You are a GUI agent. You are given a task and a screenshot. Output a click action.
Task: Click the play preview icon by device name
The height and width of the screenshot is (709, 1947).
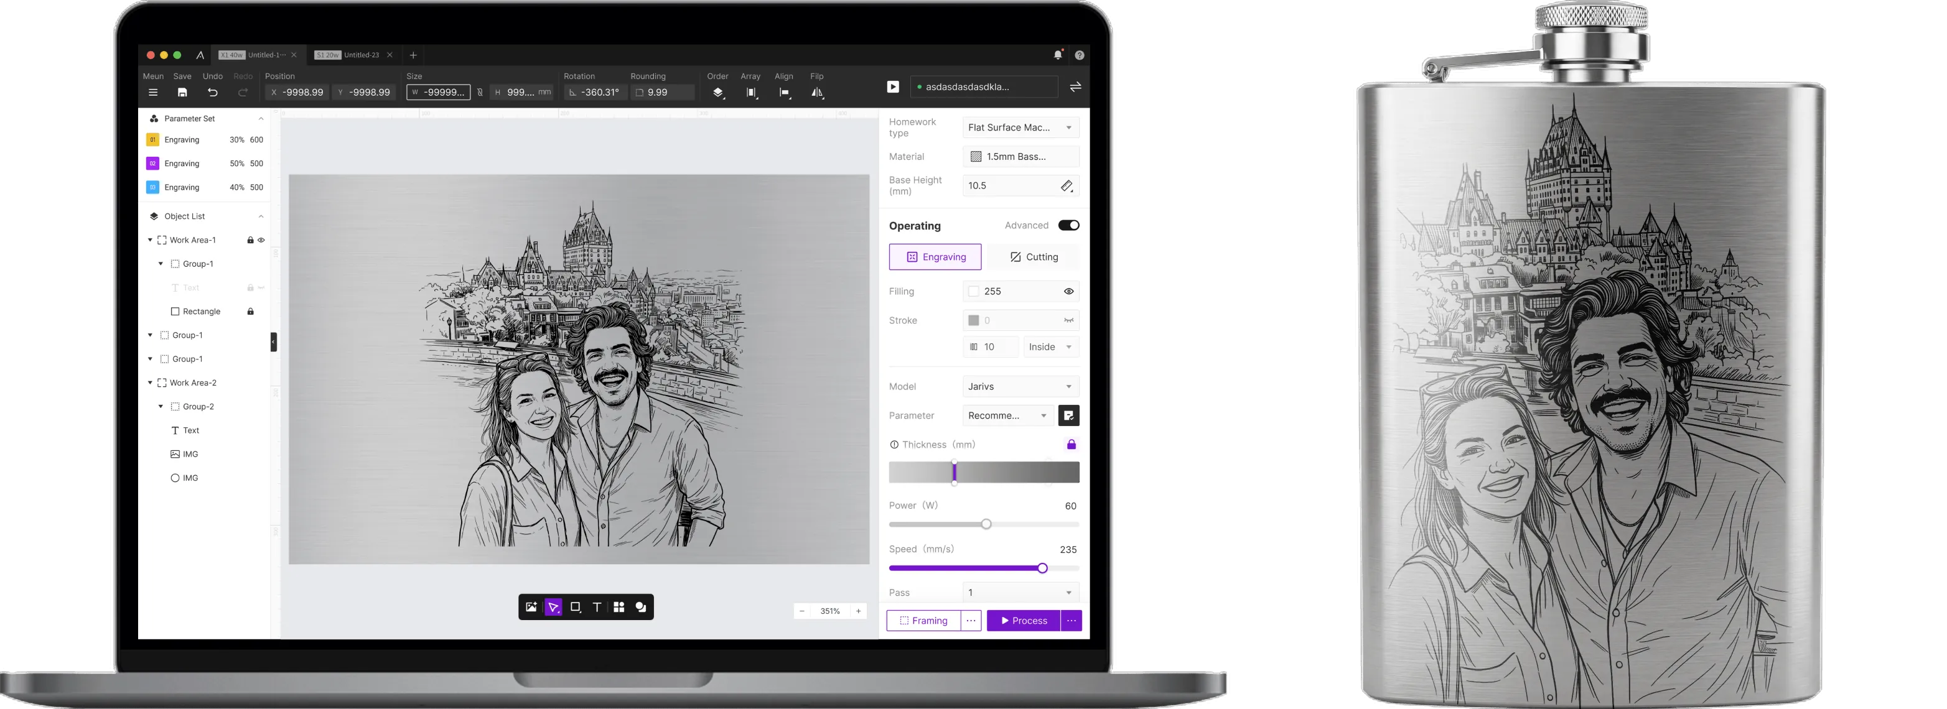click(893, 87)
